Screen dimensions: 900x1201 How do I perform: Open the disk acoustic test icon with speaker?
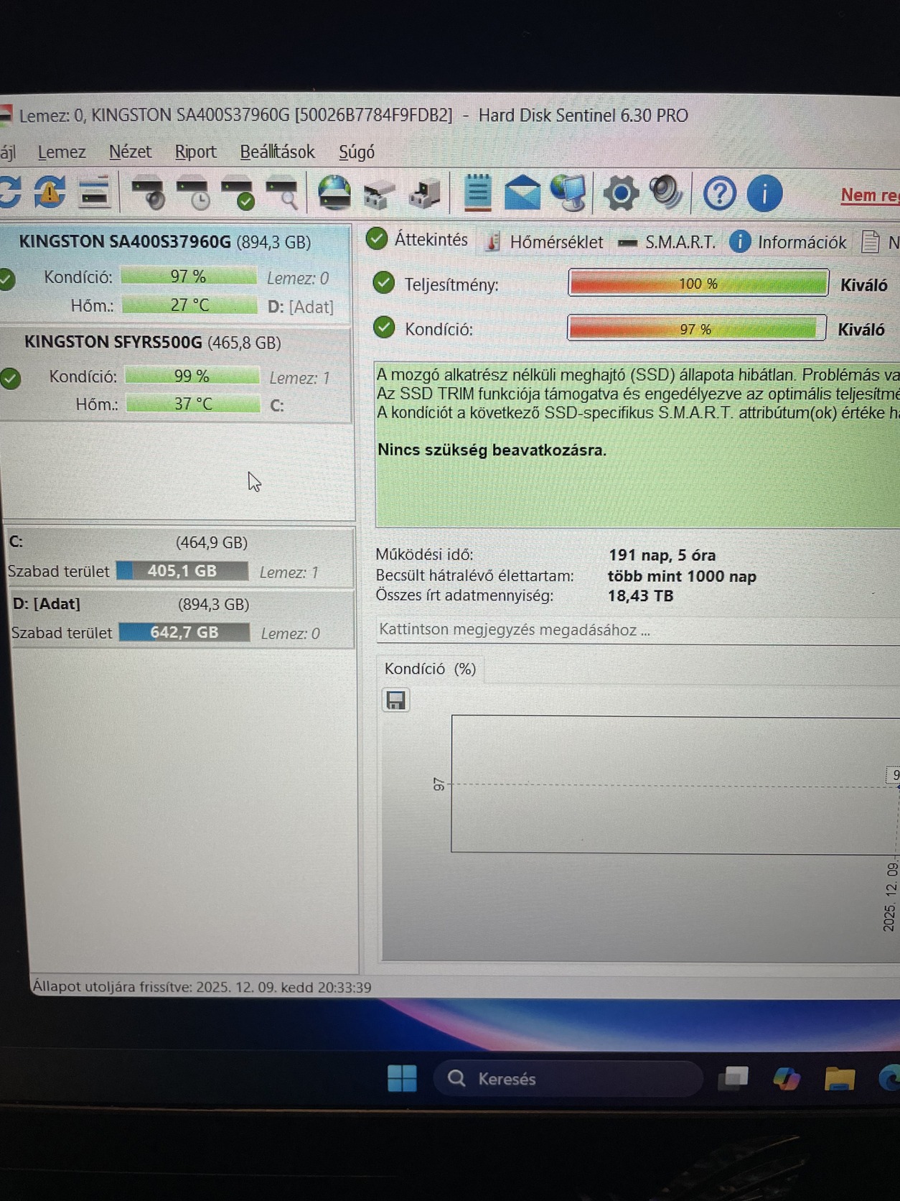coord(147,193)
